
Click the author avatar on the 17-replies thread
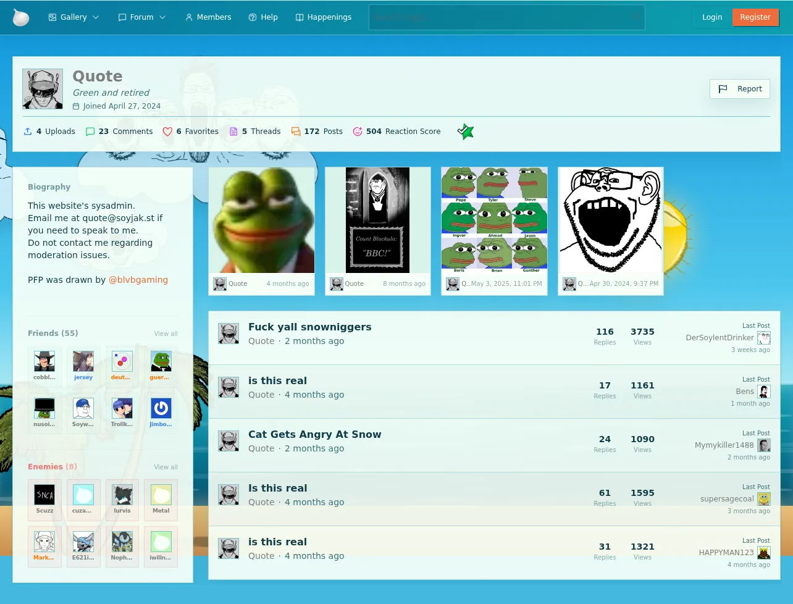click(229, 387)
